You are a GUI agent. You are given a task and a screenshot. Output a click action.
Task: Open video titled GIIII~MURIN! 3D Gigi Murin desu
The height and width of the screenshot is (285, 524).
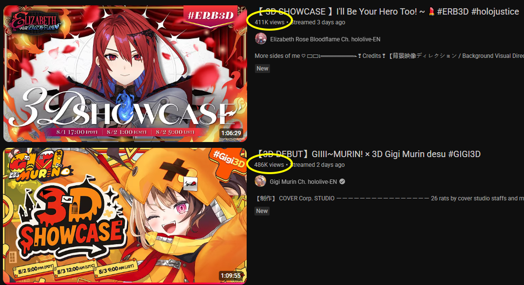click(x=368, y=154)
